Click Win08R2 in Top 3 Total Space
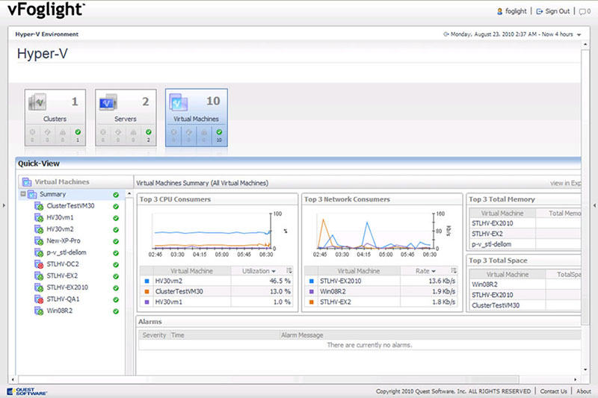 pyautogui.click(x=484, y=284)
